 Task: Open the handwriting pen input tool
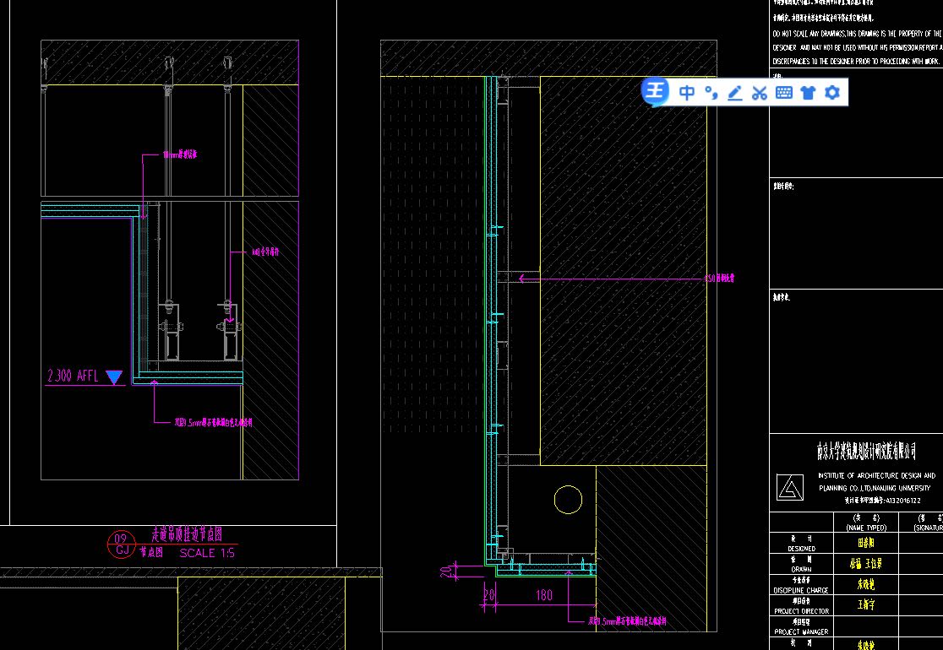click(x=735, y=93)
